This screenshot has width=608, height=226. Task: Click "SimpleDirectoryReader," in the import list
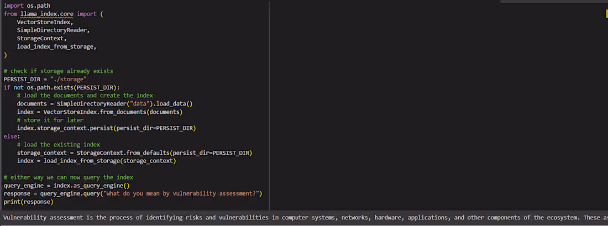pos(53,30)
